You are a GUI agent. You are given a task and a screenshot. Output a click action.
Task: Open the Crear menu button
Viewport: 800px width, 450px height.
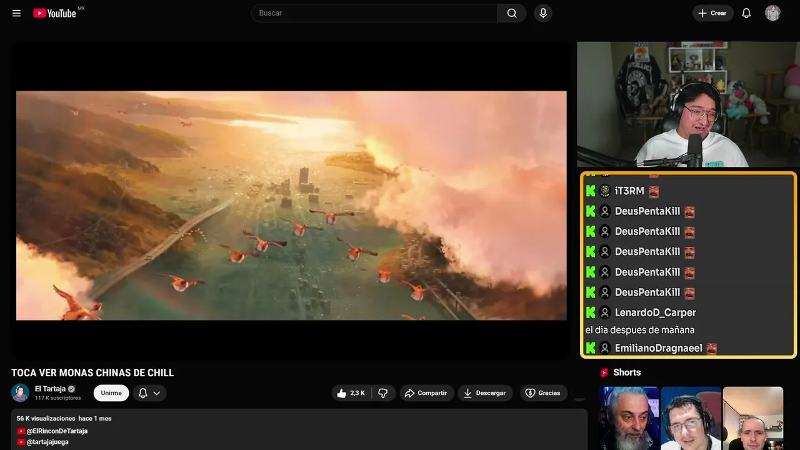(x=712, y=13)
